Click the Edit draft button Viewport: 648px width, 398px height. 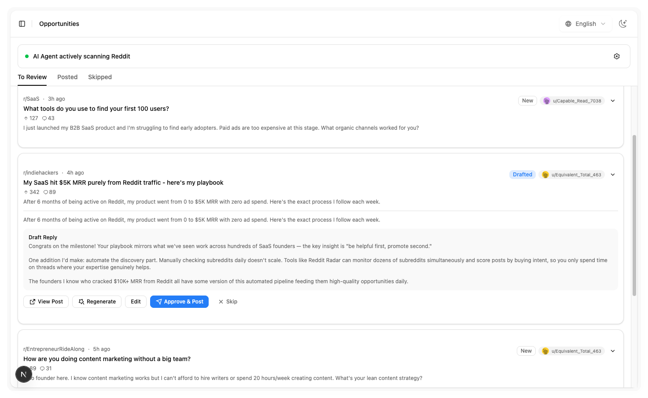point(136,302)
